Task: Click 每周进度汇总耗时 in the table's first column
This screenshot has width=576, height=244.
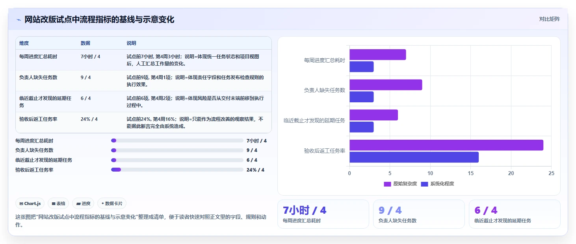Action: 38,57
